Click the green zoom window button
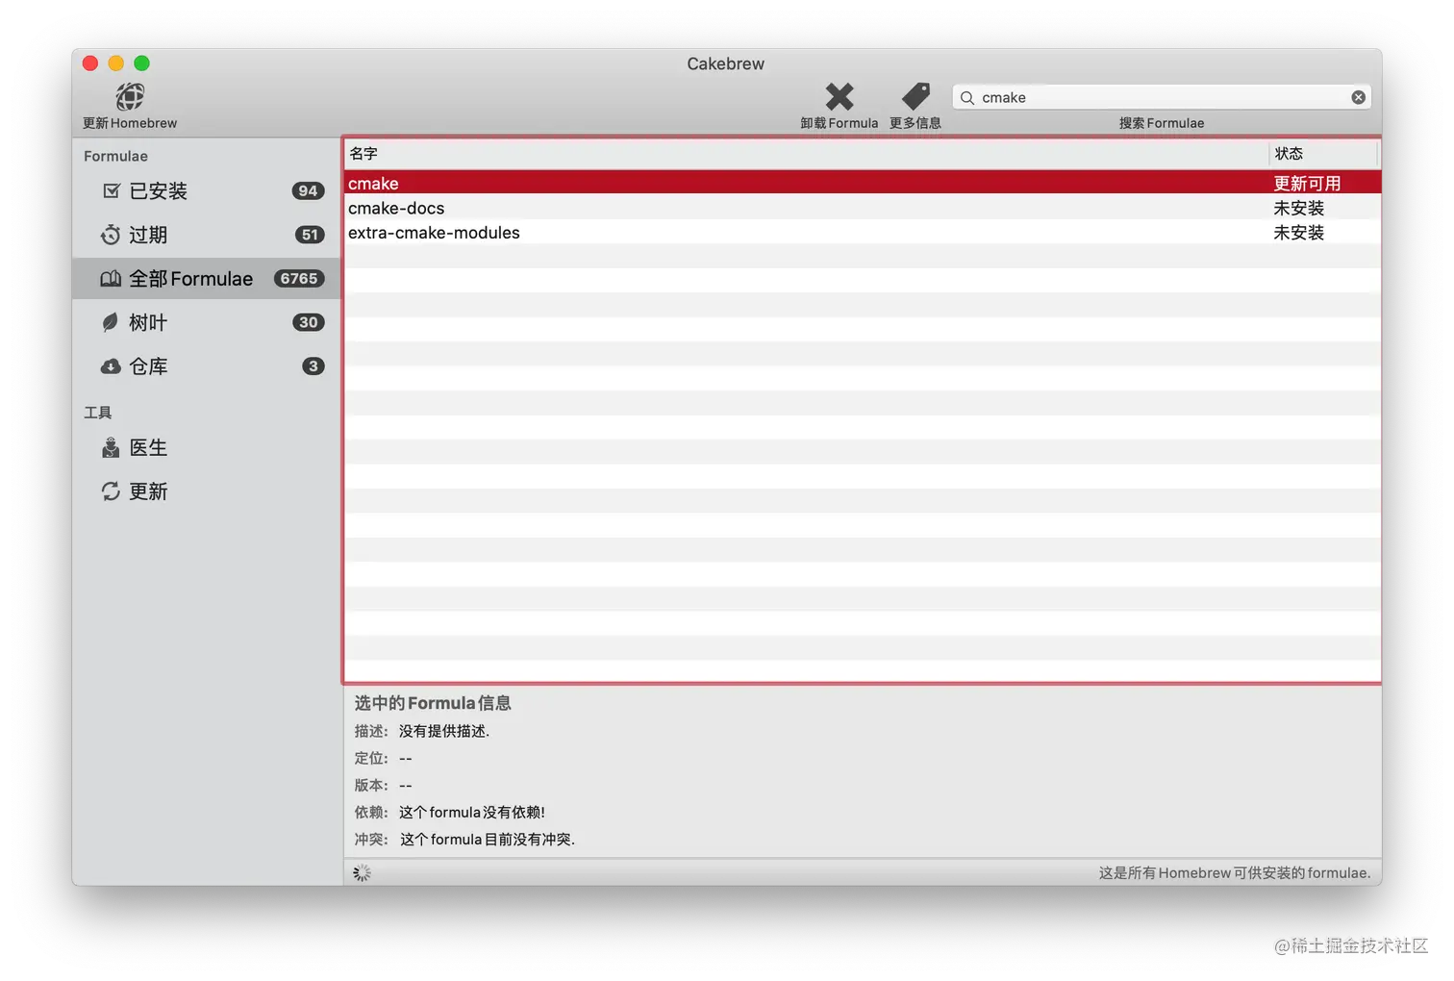The width and height of the screenshot is (1454, 981). coord(142,63)
